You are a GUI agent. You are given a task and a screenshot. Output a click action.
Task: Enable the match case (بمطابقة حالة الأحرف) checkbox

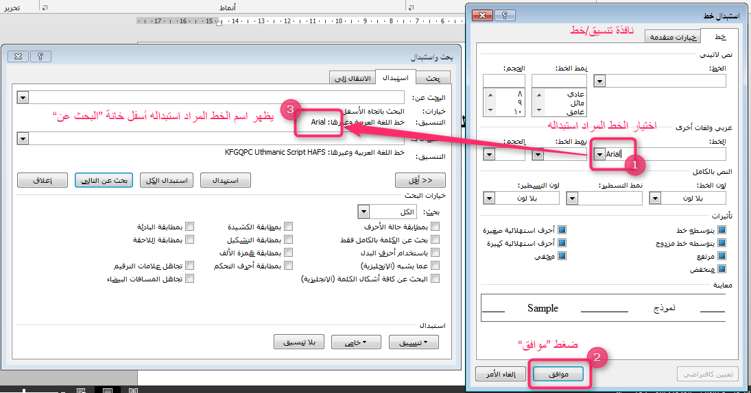435,227
